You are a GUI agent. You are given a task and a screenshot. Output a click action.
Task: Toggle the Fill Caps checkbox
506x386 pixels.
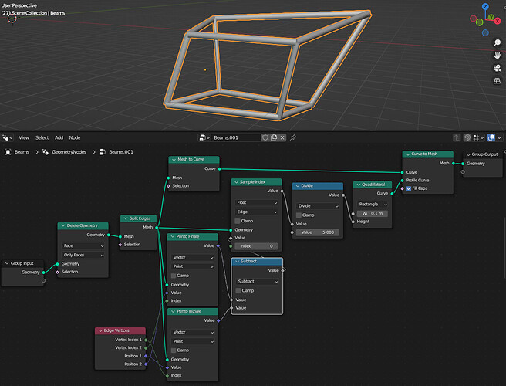409,188
